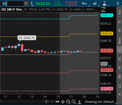Open the studies flask icon
122x105 pixels.
click(x=105, y=4)
